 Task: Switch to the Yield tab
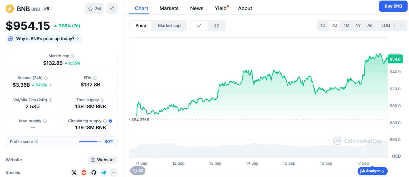221,8
